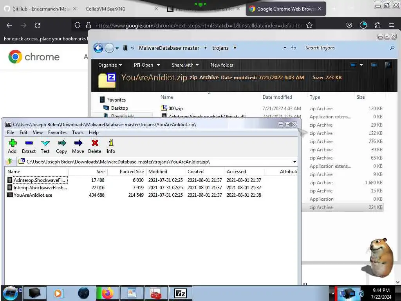Click the Explorer search magnifier icon
Screen dimensions: 401x301
point(392,48)
